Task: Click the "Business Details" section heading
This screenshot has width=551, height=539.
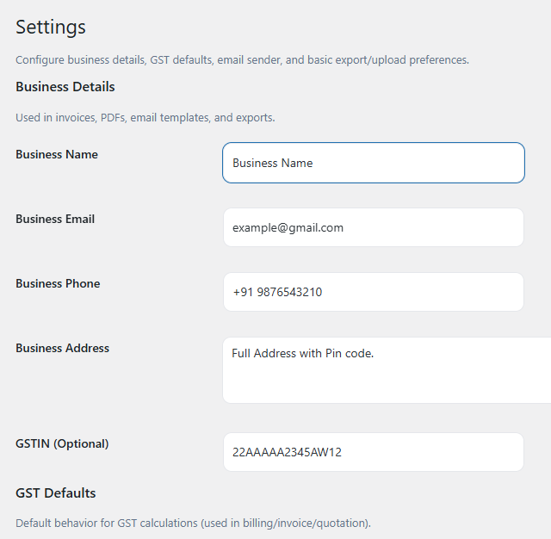Action: [65, 87]
